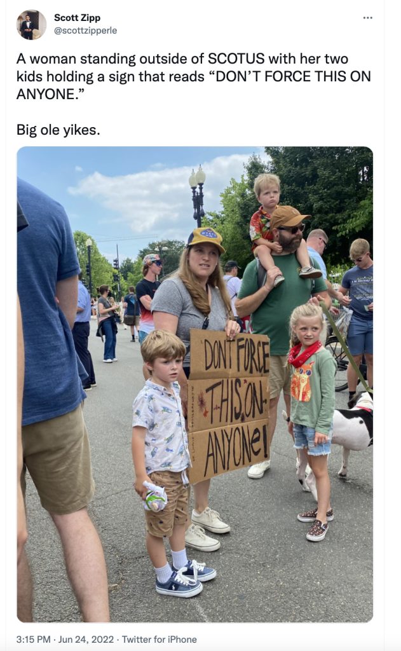
Task: Click the Buzz Lightyear toy in boy's hand
Action: [x=154, y=496]
